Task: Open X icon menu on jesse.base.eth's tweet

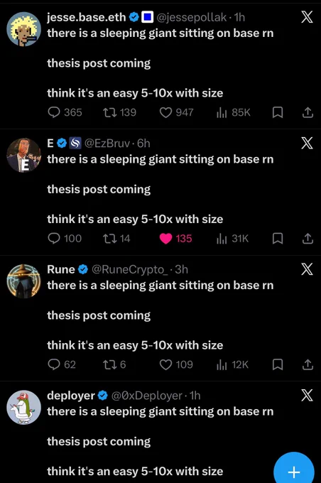Action: (307, 16)
